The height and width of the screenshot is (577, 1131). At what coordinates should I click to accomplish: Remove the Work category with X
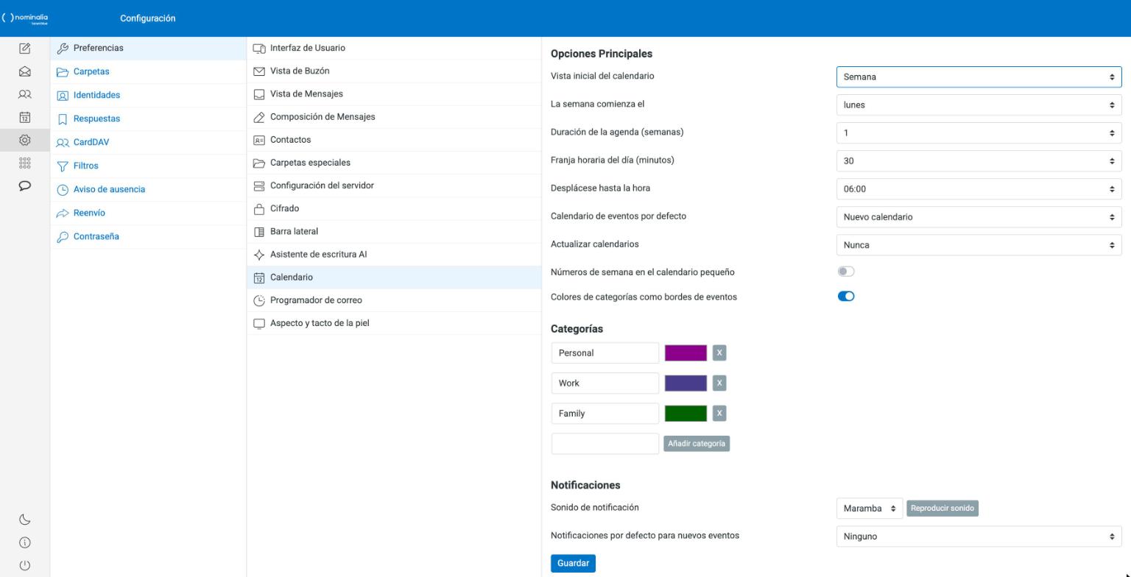[x=719, y=383]
